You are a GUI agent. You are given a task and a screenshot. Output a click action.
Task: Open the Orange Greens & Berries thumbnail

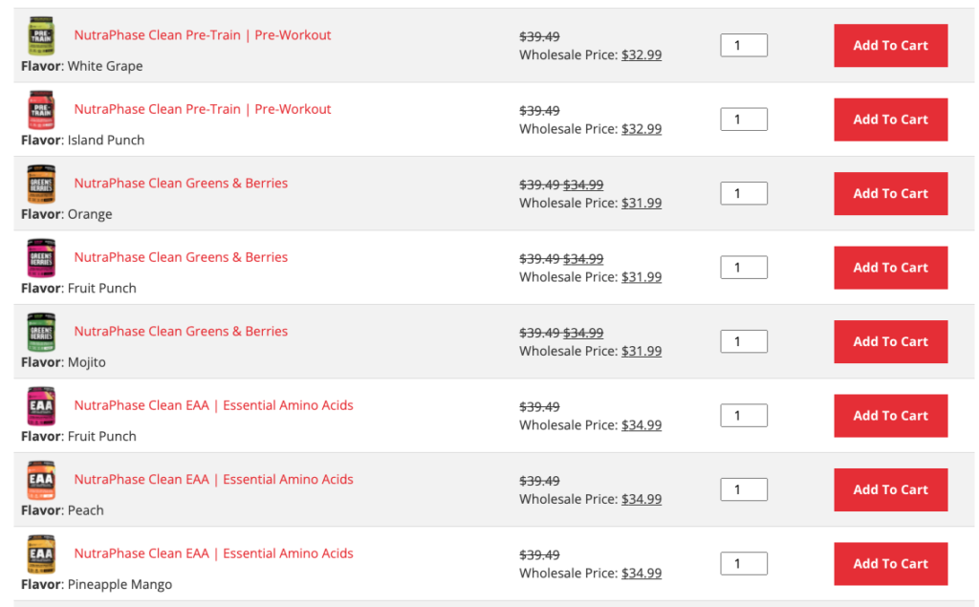(x=41, y=184)
